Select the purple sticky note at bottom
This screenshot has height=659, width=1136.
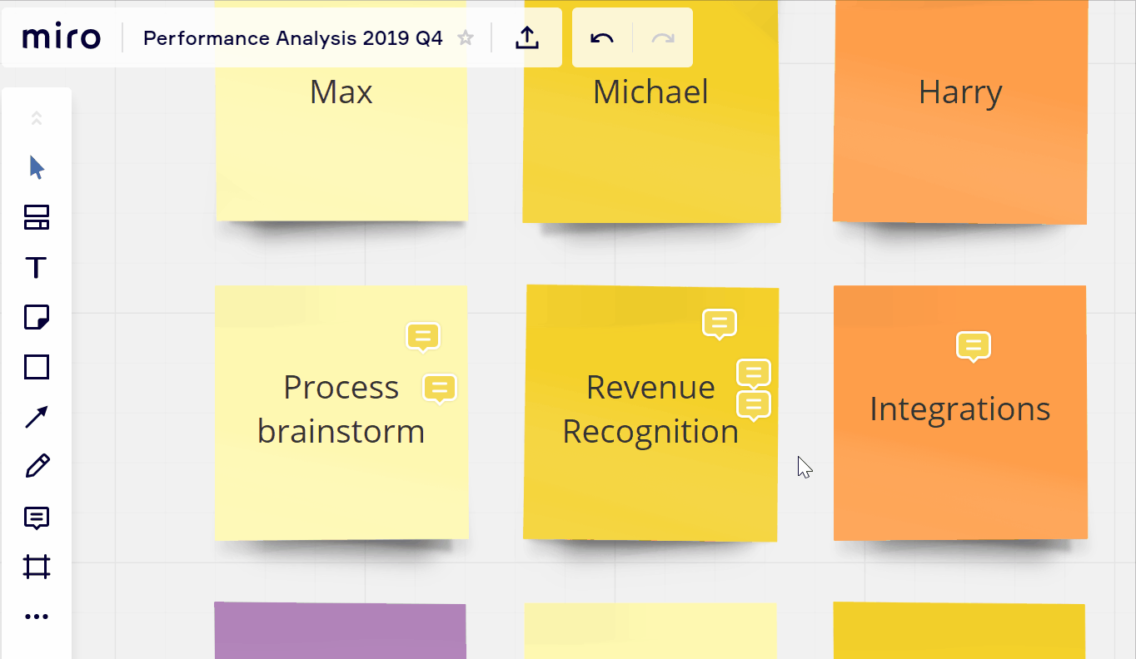340,631
